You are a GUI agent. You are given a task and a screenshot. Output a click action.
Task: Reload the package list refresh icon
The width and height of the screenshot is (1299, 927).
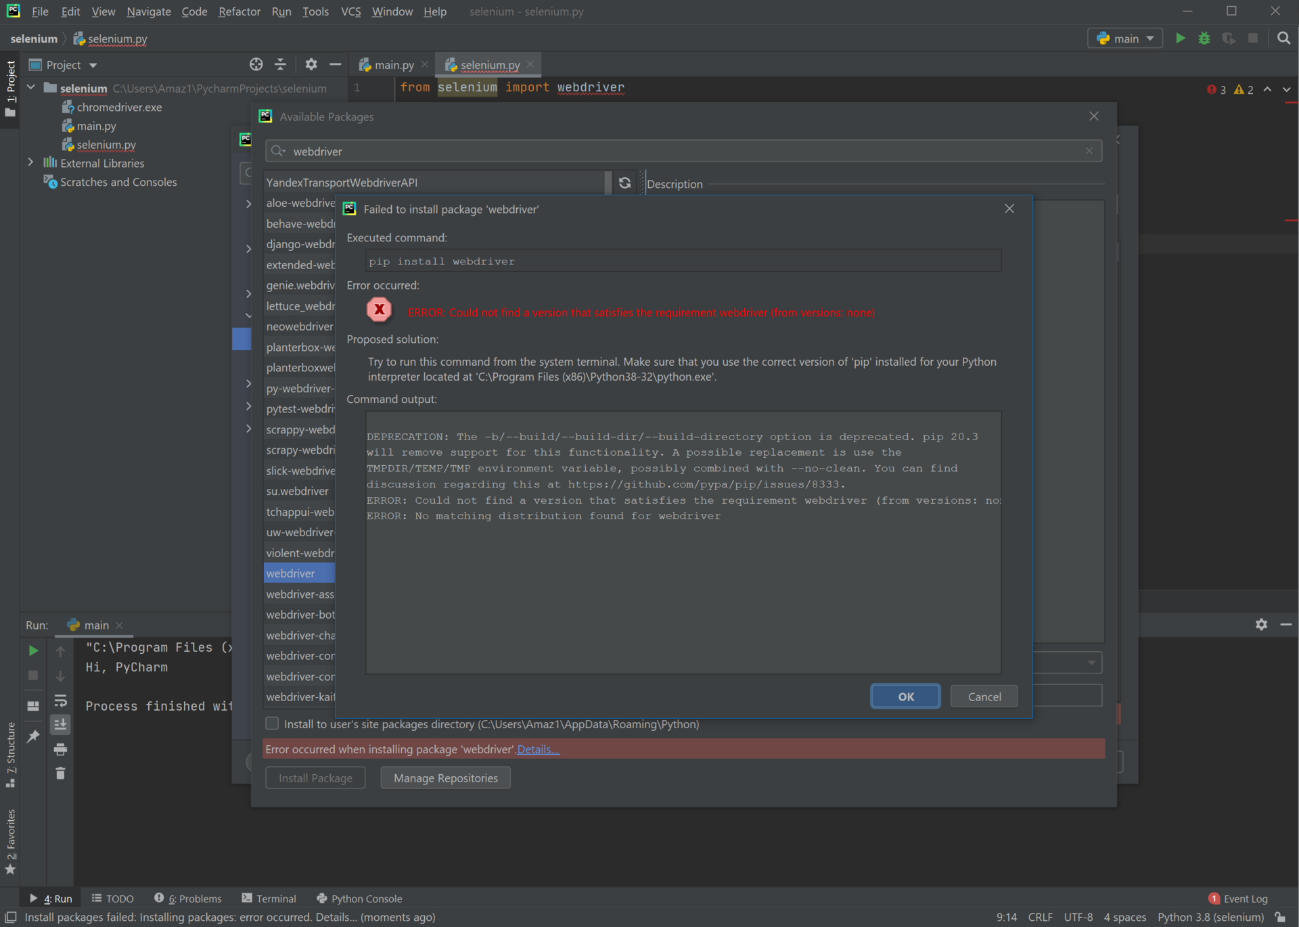pos(624,183)
